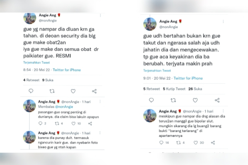
Task: Like the 'pasangan gue orang penting' reply
Action: pos(73,123)
